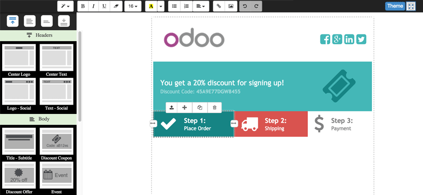Select the Content snippet category icon
The height and width of the screenshot is (195, 423).
pos(47,21)
